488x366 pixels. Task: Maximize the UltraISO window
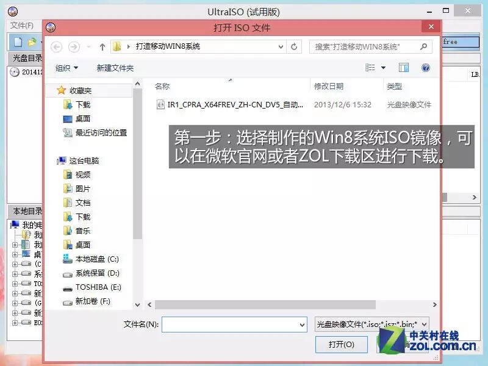446,11
